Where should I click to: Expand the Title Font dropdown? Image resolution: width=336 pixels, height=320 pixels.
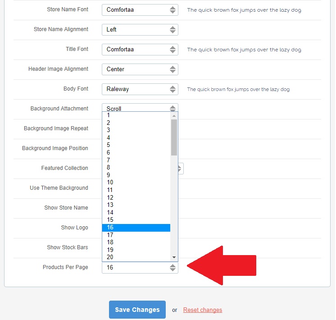pyautogui.click(x=140, y=50)
